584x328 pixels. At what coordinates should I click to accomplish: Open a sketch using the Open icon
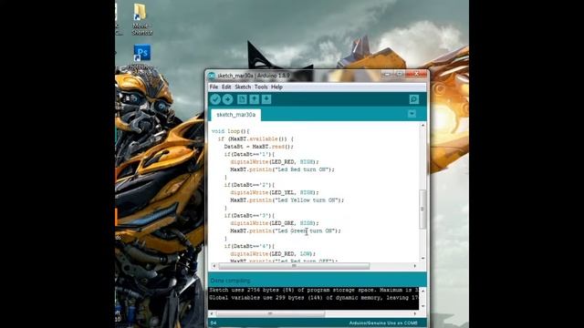(254, 99)
